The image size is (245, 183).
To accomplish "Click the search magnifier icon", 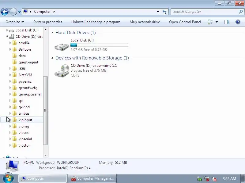I will coord(241,12).
